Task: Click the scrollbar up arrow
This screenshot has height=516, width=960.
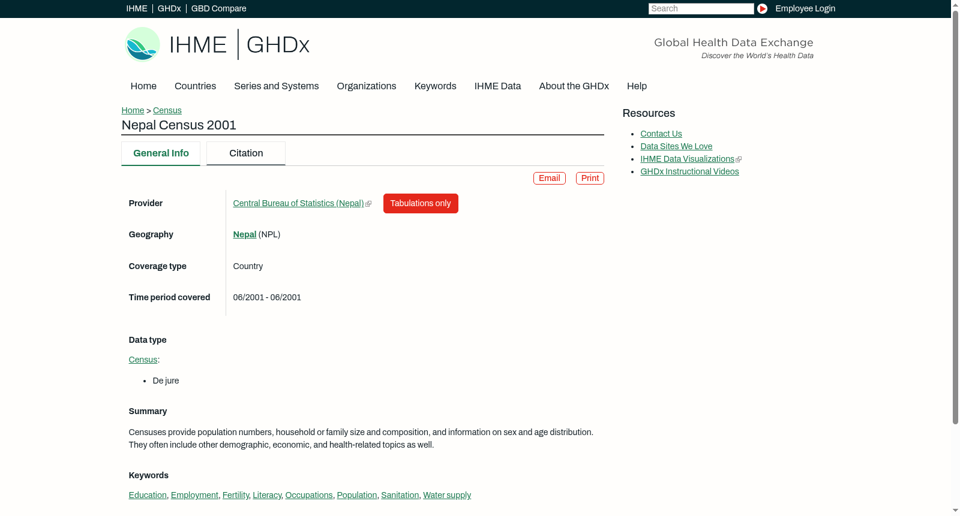Action: point(955,4)
